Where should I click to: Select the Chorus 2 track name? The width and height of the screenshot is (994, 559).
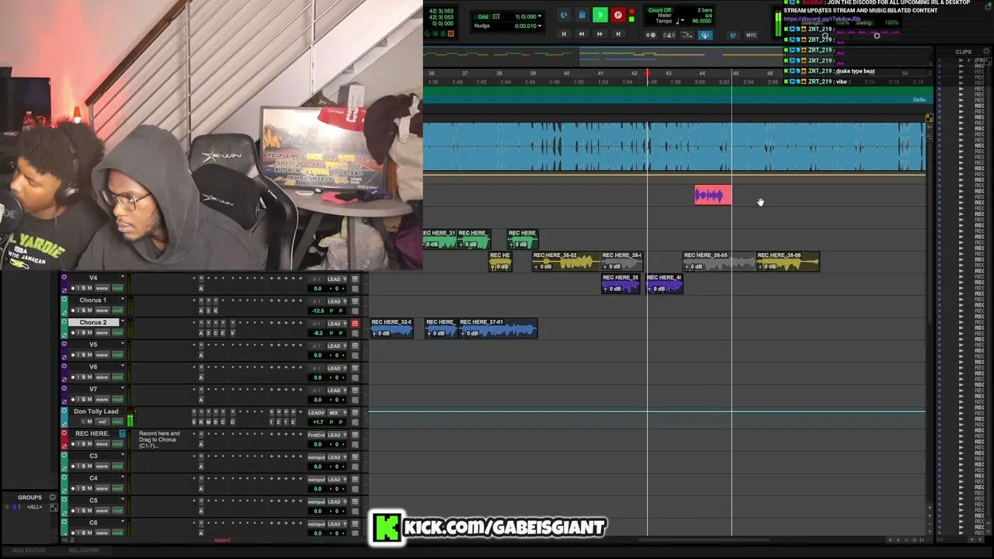93,322
